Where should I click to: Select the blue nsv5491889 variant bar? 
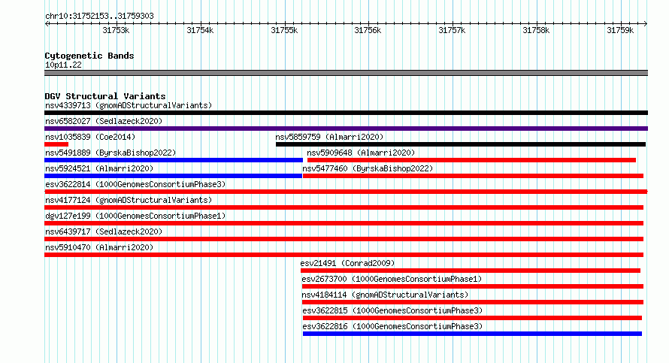(174, 160)
